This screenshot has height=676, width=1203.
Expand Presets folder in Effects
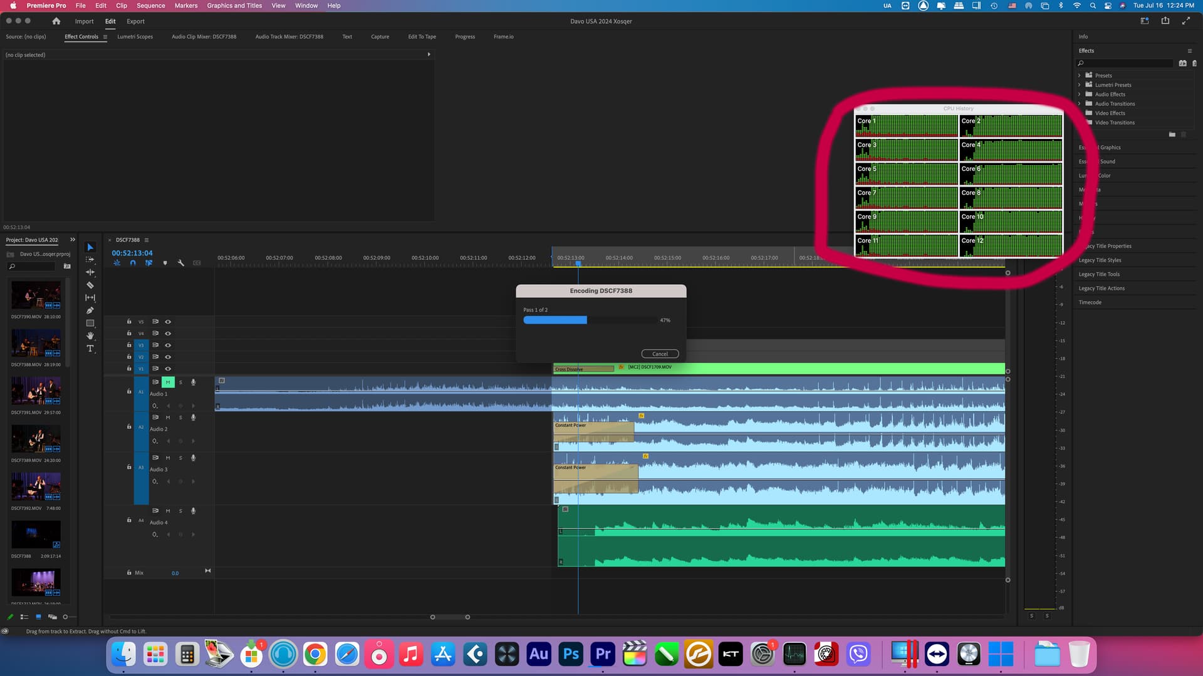coord(1079,75)
